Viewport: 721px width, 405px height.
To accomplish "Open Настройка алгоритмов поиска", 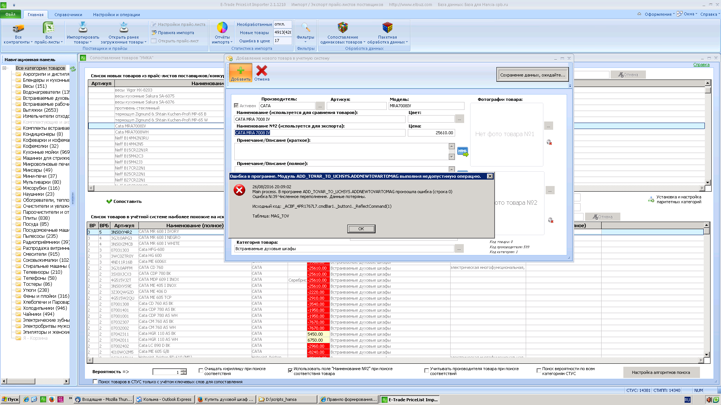I will pyautogui.click(x=661, y=372).
